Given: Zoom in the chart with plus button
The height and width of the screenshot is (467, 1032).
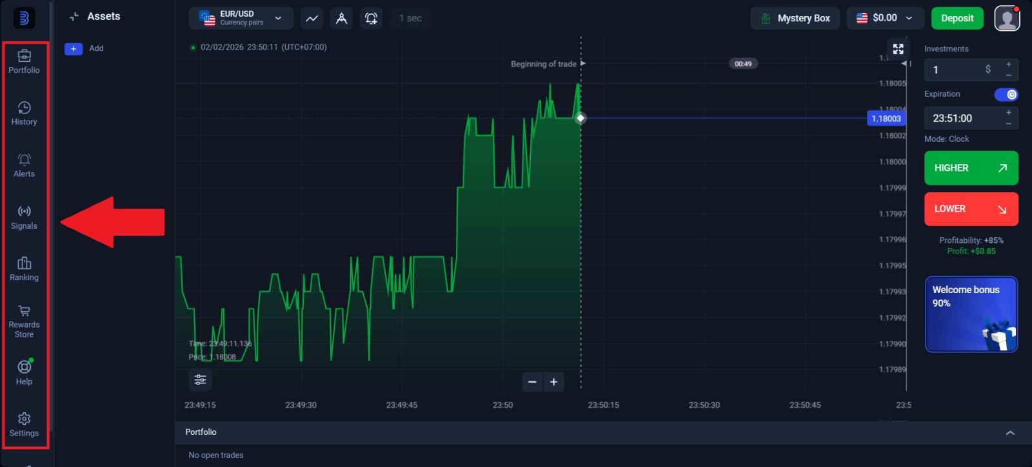Looking at the screenshot, I should tap(553, 382).
